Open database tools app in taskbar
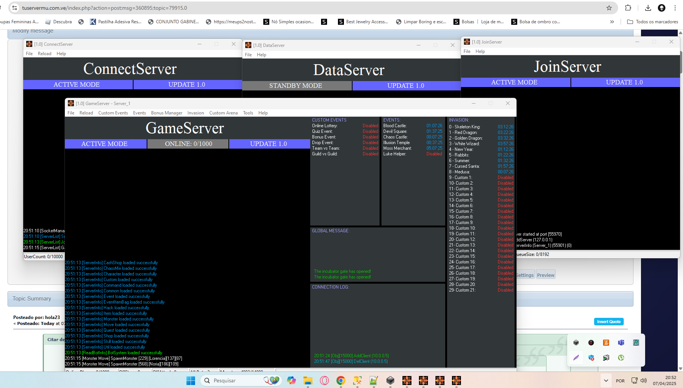The image size is (683, 388). tap(357, 380)
